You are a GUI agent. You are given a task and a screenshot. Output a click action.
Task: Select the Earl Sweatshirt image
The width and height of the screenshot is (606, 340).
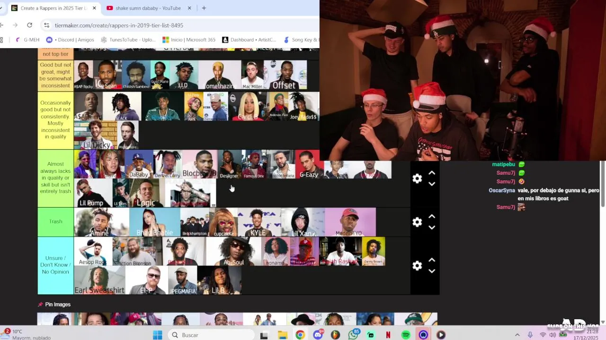pos(99,280)
